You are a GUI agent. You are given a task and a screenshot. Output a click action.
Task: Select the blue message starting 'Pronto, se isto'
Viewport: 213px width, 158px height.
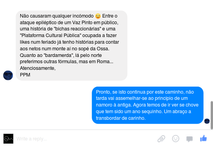coord(147,105)
